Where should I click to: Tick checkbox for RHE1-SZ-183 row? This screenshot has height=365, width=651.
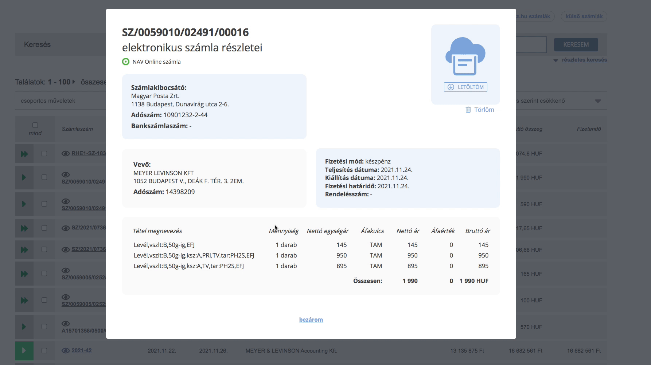coord(44,154)
